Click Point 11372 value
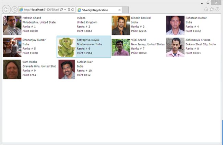223x145 pixels. click(x=193, y=31)
